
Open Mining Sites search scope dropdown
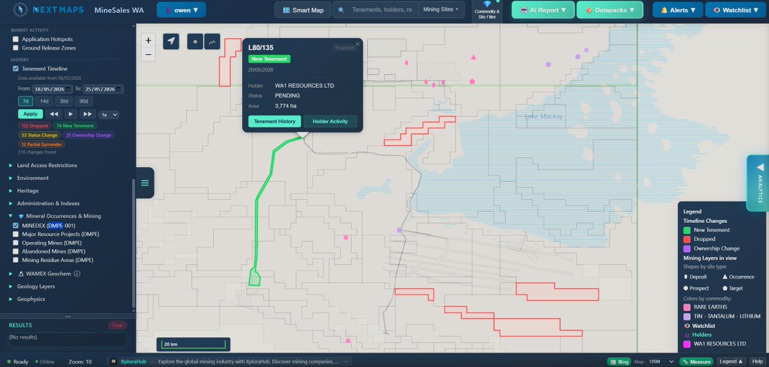[x=442, y=10]
